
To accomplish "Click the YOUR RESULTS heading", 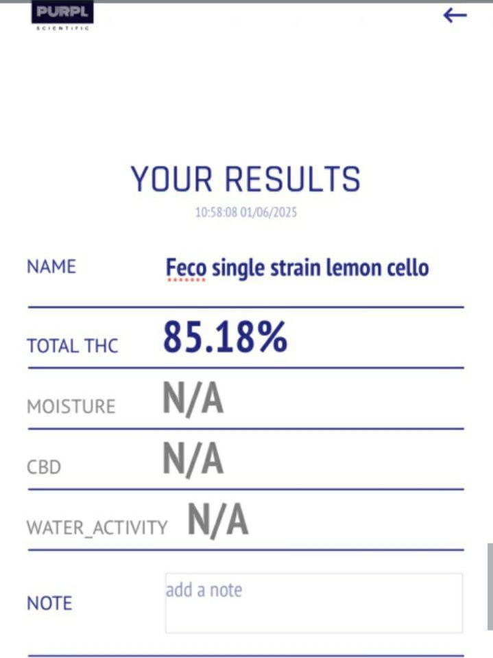I will (x=245, y=179).
